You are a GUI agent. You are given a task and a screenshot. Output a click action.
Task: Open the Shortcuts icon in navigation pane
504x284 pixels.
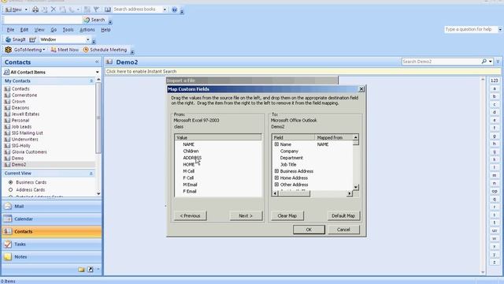pos(91,269)
